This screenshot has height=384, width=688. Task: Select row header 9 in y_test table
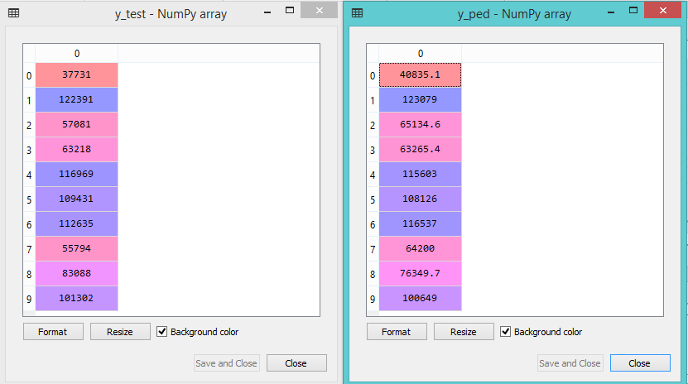pyautogui.click(x=29, y=299)
